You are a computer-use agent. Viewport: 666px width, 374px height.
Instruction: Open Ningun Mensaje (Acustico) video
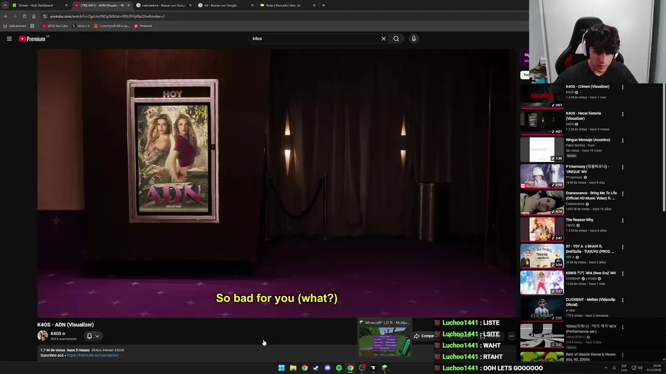pos(588,140)
